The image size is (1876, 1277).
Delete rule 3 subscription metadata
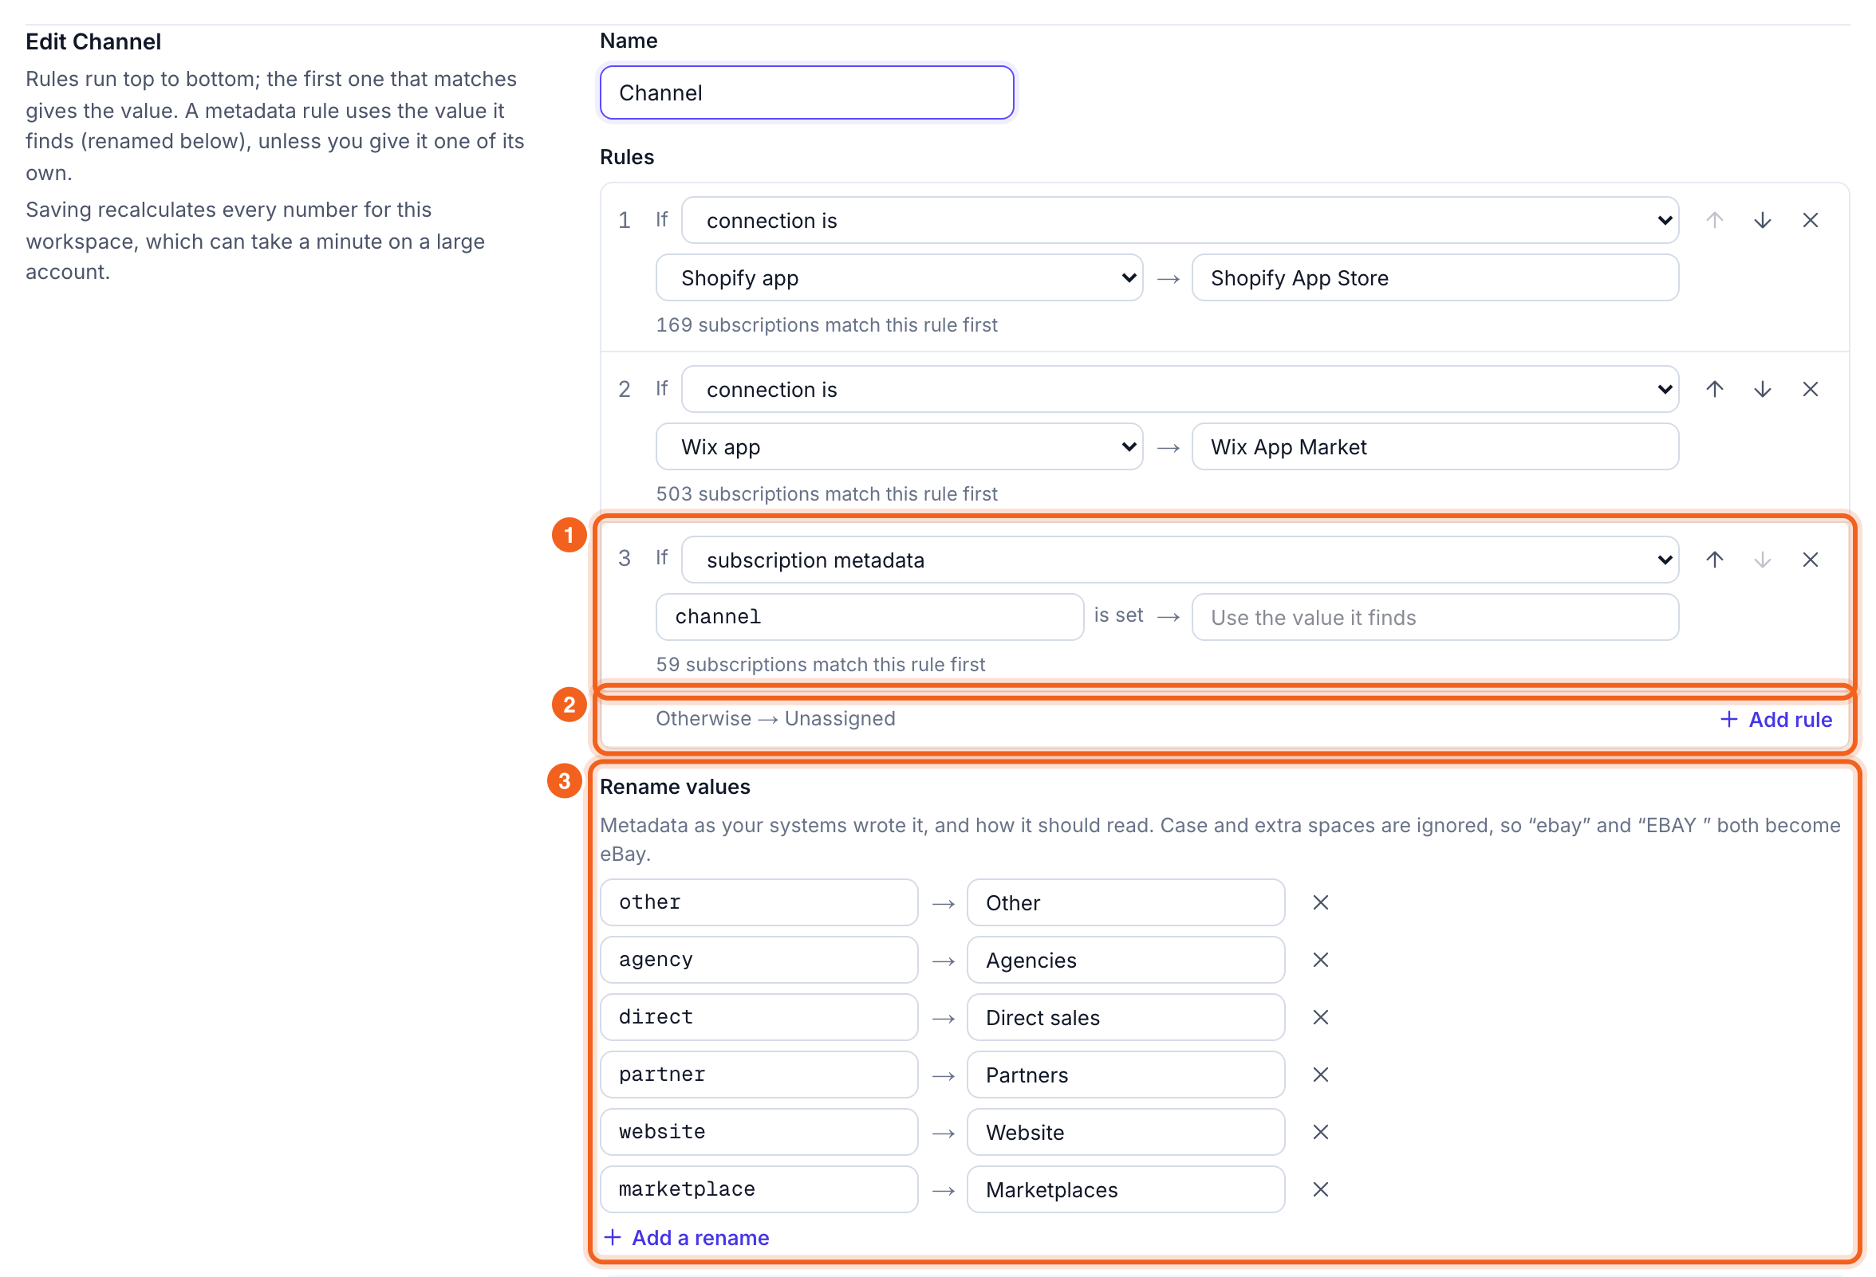pos(1810,560)
